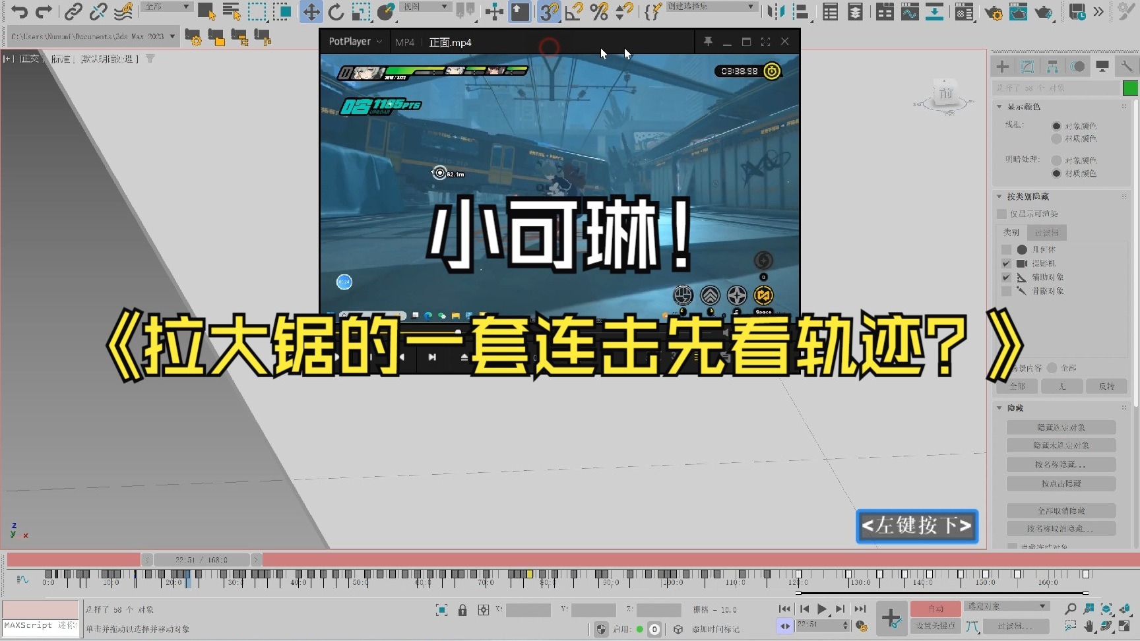1140x641 pixels.
Task: Undo the last action in 3ds Max
Action: click(20, 11)
